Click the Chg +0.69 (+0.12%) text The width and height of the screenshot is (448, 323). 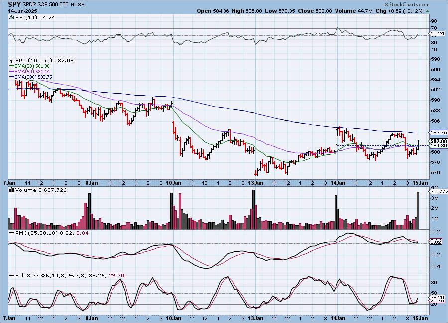point(400,11)
